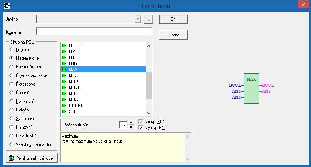Select MOVE in the function list
The width and height of the screenshot is (311, 167).
pos(103,87)
